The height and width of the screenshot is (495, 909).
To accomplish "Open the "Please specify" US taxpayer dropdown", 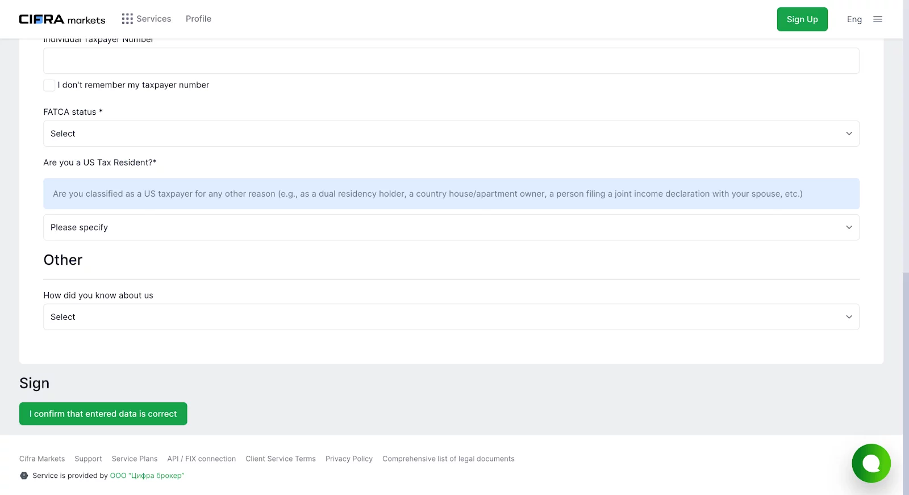I will 451,227.
